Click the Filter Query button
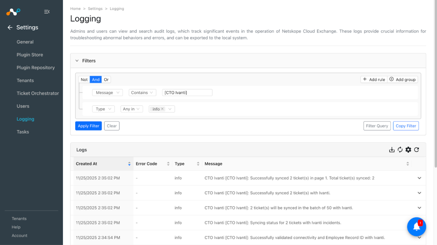This screenshot has width=437, height=245. (x=377, y=126)
